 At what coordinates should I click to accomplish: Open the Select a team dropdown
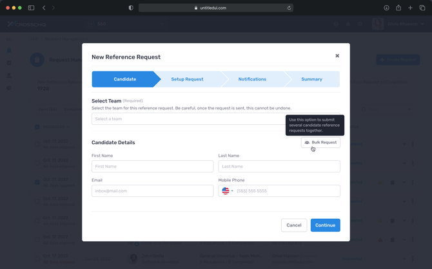tap(188, 119)
